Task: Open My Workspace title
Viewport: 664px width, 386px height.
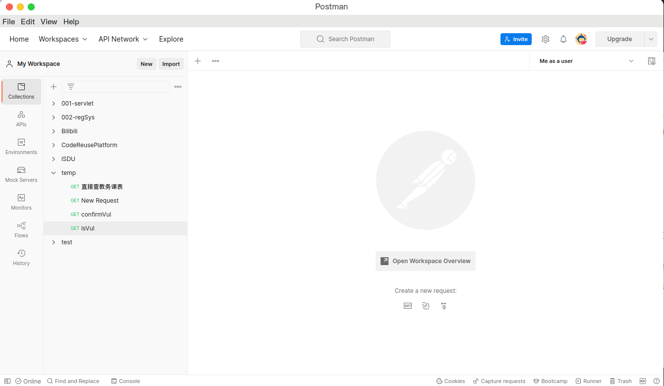Action: (x=39, y=64)
